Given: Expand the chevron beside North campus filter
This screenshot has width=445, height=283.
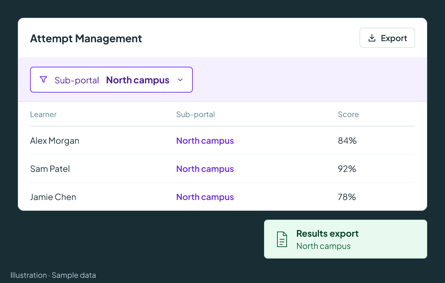Looking at the screenshot, I should 180,80.
